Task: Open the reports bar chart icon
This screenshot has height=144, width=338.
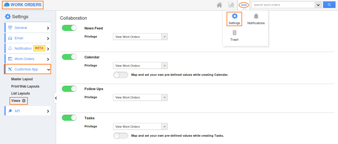Action: pos(231,4)
